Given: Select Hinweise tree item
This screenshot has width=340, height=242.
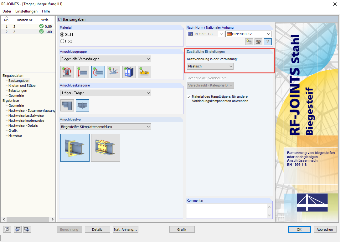Looking at the screenshot, I should click(15, 136).
